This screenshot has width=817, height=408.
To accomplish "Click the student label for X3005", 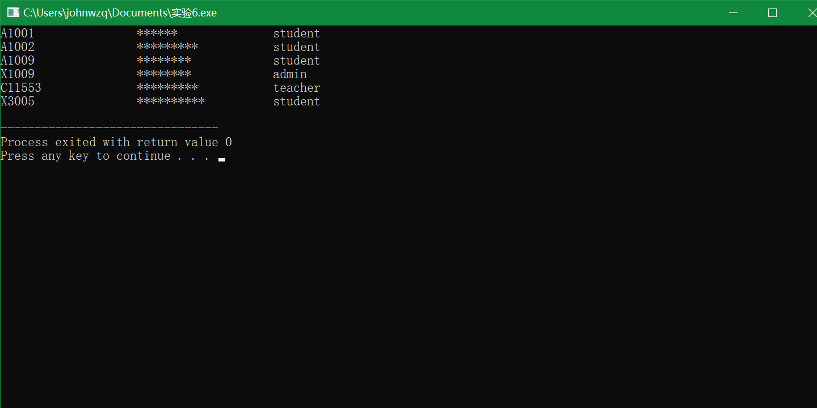I will [x=296, y=101].
